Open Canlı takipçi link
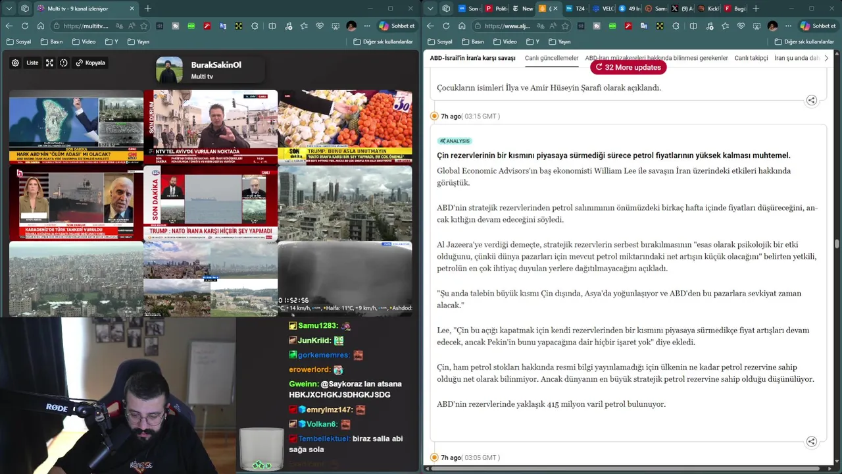The height and width of the screenshot is (474, 842). tap(751, 58)
